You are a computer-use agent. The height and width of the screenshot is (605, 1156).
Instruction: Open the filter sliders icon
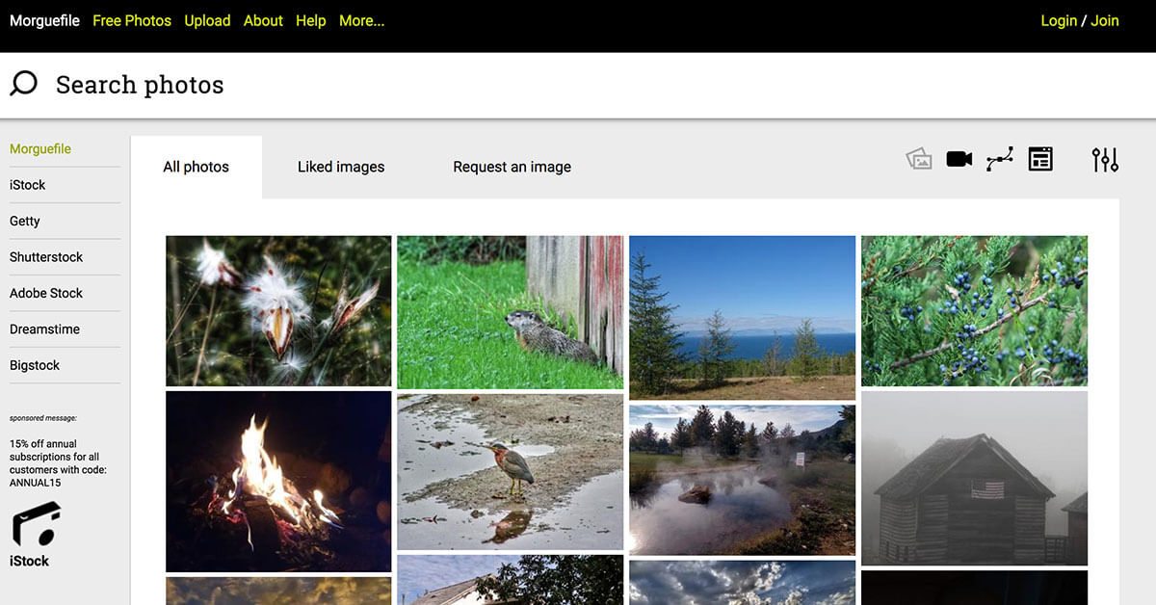pyautogui.click(x=1105, y=159)
